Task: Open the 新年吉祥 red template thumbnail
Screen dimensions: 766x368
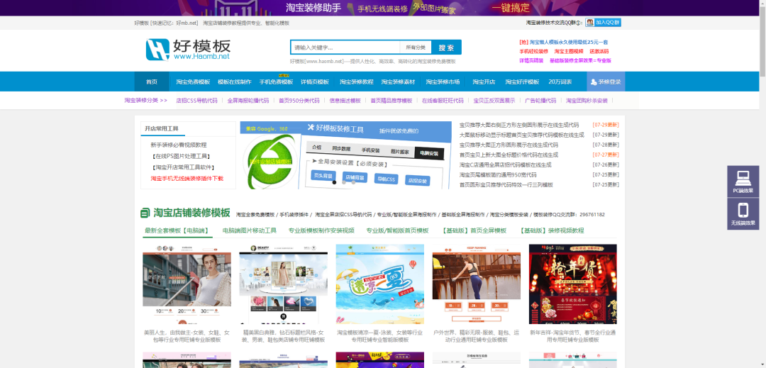Action: [x=572, y=284]
